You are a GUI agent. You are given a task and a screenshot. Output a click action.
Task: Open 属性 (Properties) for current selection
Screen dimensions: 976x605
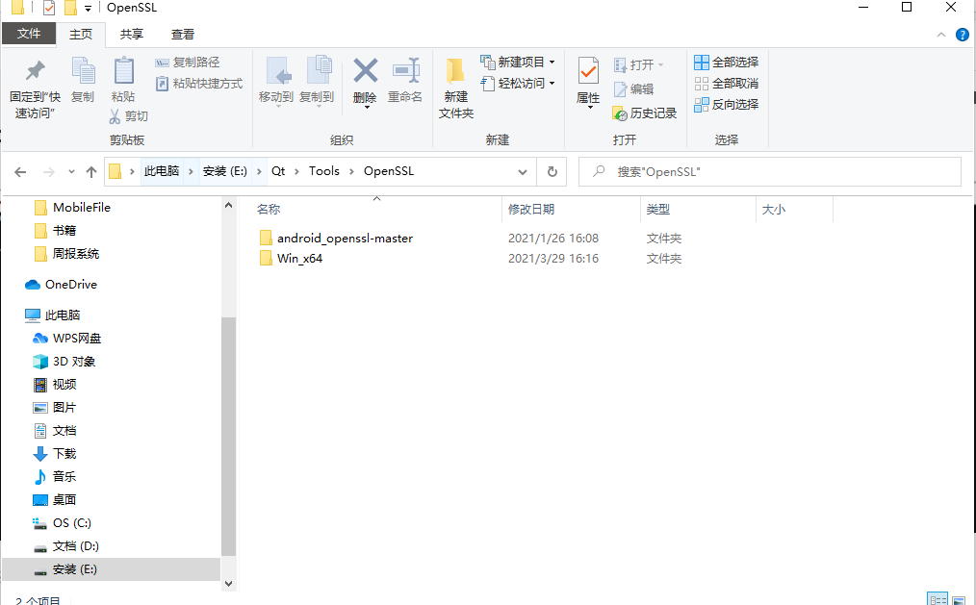click(x=587, y=82)
